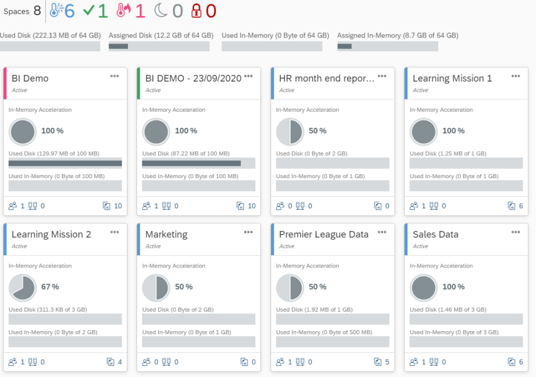Click the green checkmark healthy spaces filter
The height and width of the screenshot is (377, 536).
[88, 11]
